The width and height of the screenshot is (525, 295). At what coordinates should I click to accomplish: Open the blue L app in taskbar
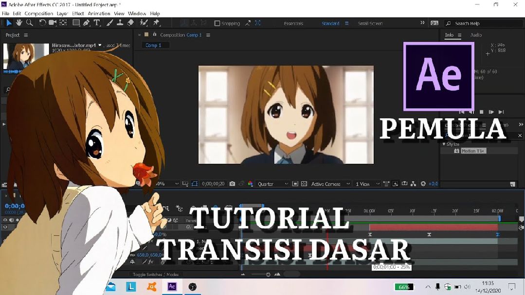point(131,287)
